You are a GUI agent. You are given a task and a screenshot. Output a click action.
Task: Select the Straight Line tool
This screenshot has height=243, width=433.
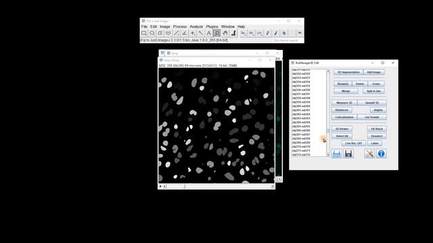point(177,33)
